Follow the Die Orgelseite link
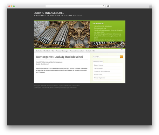The height and width of the screenshot is (135, 159). [98, 68]
